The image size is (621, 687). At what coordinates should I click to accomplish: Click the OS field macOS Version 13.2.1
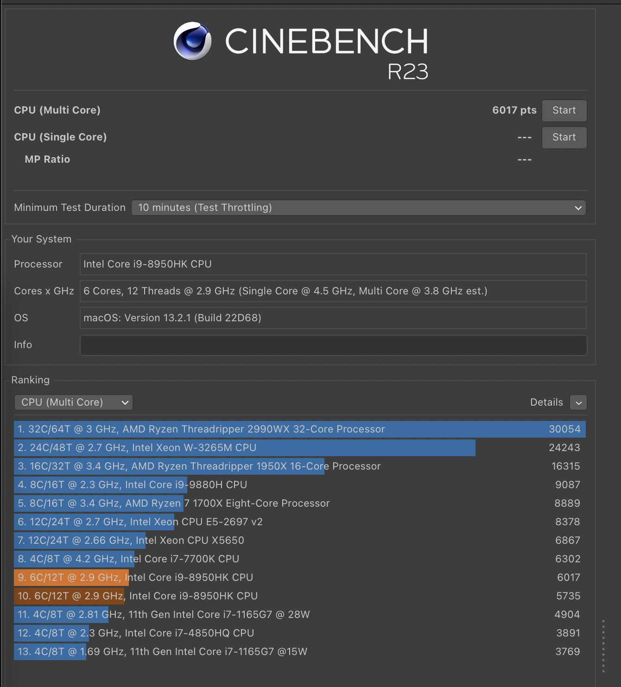point(333,318)
